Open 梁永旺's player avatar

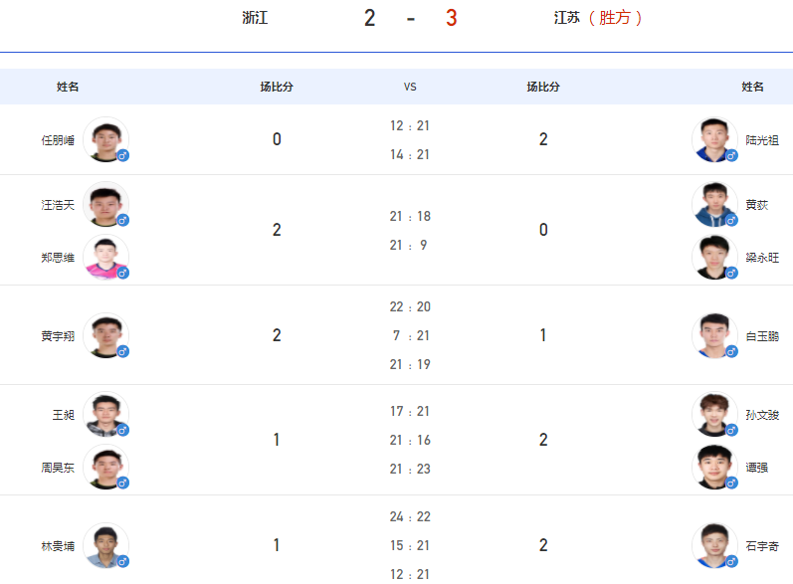(x=714, y=258)
